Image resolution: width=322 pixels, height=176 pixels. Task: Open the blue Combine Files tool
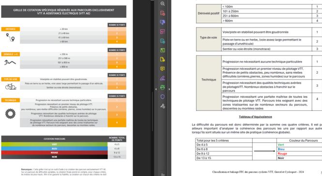pos(162,22)
